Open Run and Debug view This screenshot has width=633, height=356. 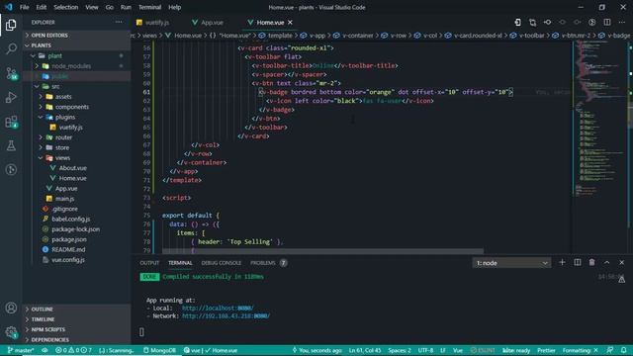coord(11,97)
